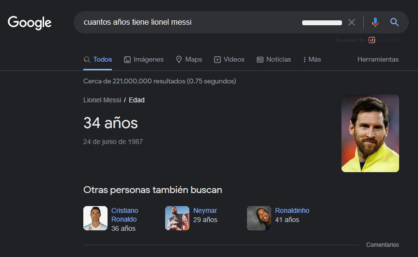Follow the Neymar link
Image resolution: width=418 pixels, height=257 pixels.
(x=205, y=210)
